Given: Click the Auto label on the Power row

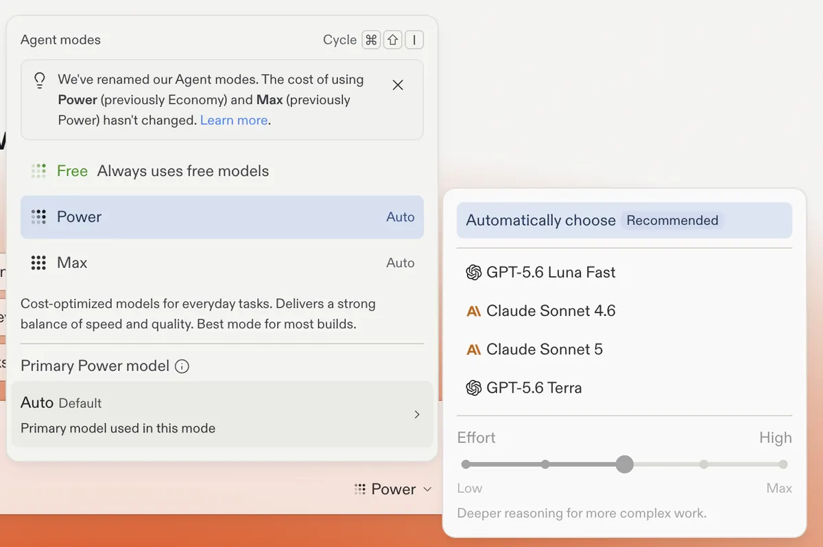Looking at the screenshot, I should 401,217.
